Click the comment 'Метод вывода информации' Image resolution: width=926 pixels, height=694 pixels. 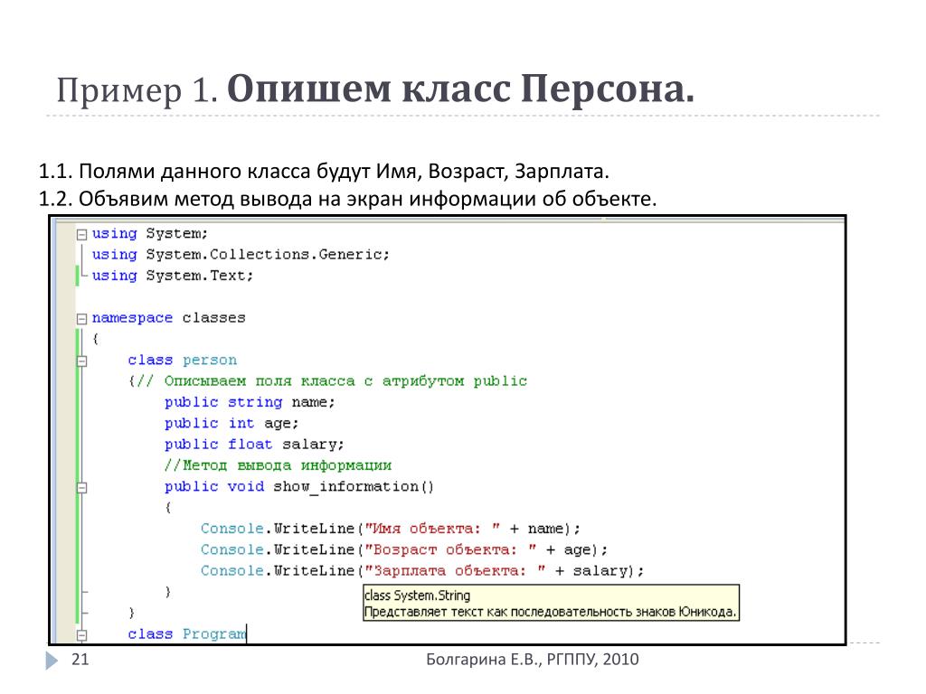click(x=287, y=465)
